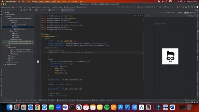
Task: Open Layout Inspector tool window
Action: pos(190,100)
